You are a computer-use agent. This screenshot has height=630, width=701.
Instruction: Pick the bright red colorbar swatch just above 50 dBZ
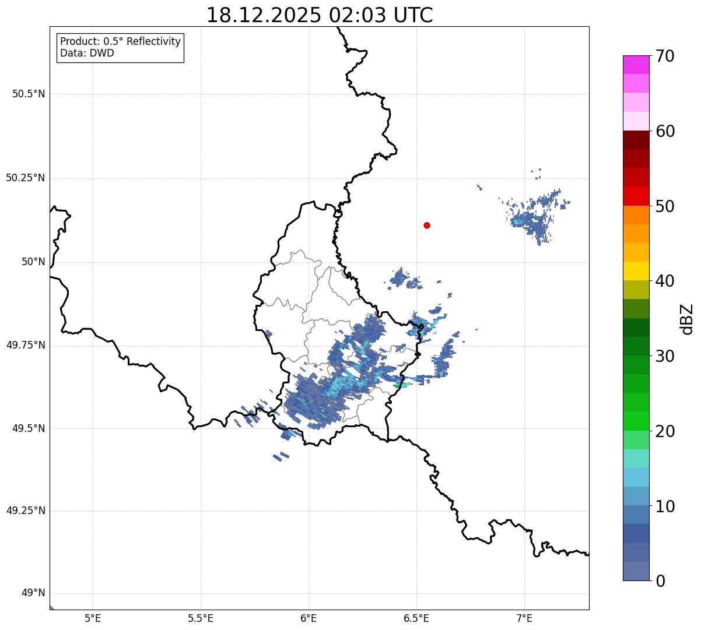point(636,196)
